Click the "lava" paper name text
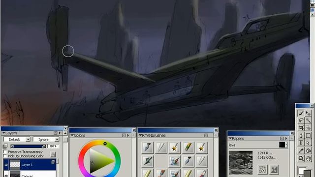This screenshot has width=315, height=177. tap(232, 145)
